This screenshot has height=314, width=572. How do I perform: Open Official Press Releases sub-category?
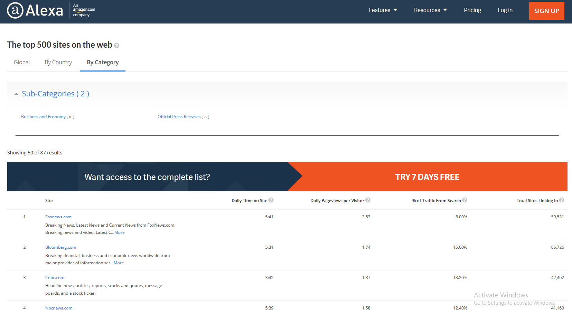[x=179, y=117]
